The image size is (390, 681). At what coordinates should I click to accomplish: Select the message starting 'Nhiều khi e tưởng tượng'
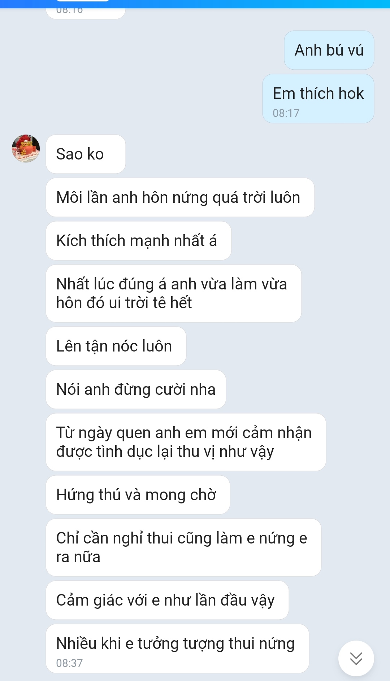(x=177, y=649)
